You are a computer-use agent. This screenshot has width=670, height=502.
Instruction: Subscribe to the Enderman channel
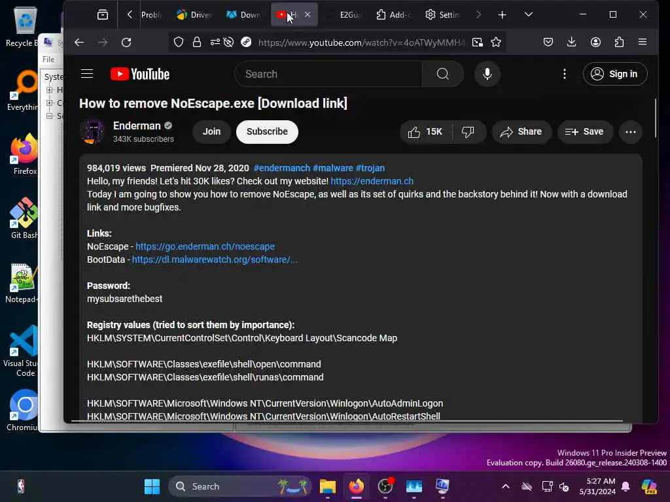pos(267,131)
